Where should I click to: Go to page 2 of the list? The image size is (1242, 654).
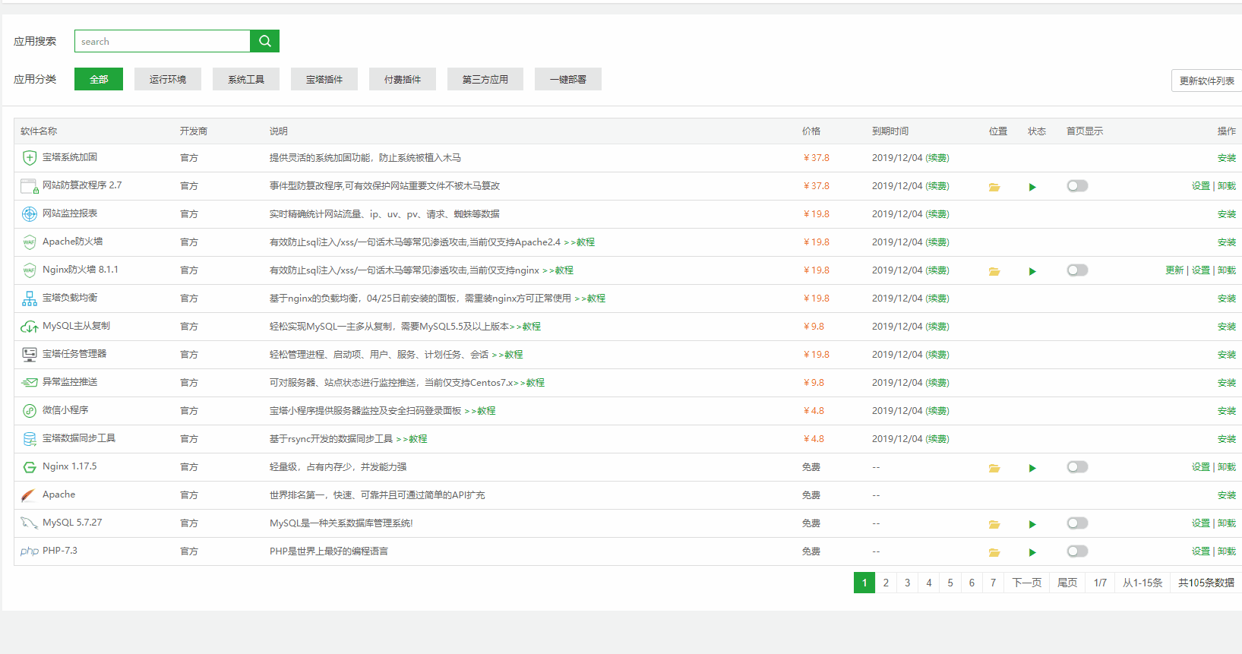point(886,583)
